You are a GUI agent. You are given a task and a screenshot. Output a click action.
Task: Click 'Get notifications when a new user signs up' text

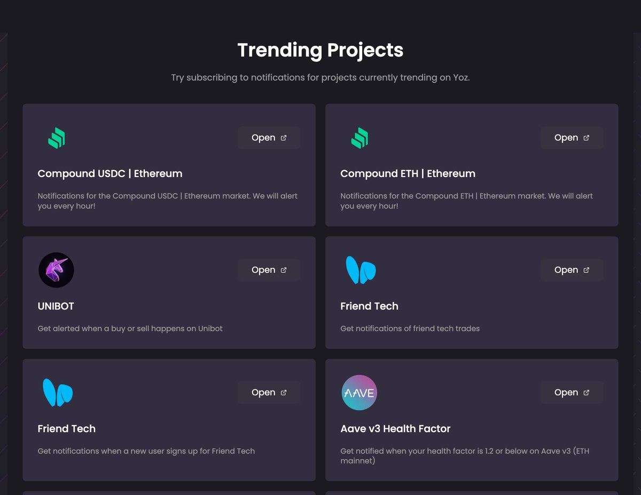coord(146,451)
